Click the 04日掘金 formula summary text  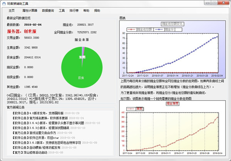pyautogui.click(x=52, y=99)
